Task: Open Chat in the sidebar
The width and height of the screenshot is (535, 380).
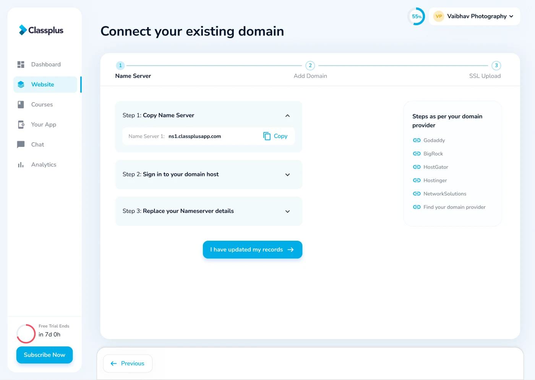Action: click(x=45, y=145)
